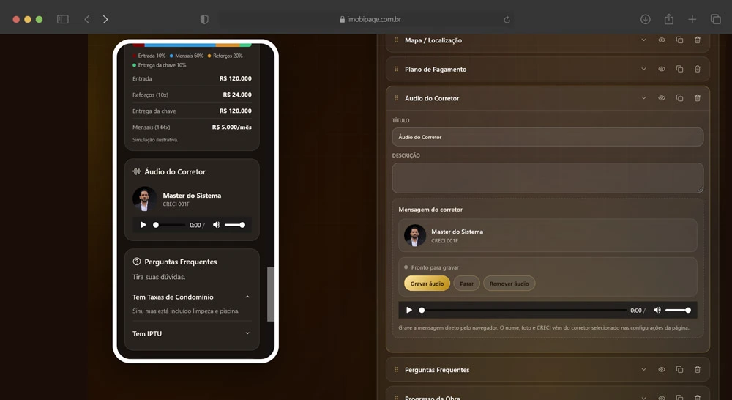This screenshot has width=732, height=400.
Task: Show the tab overview icon
Action: coord(715,19)
